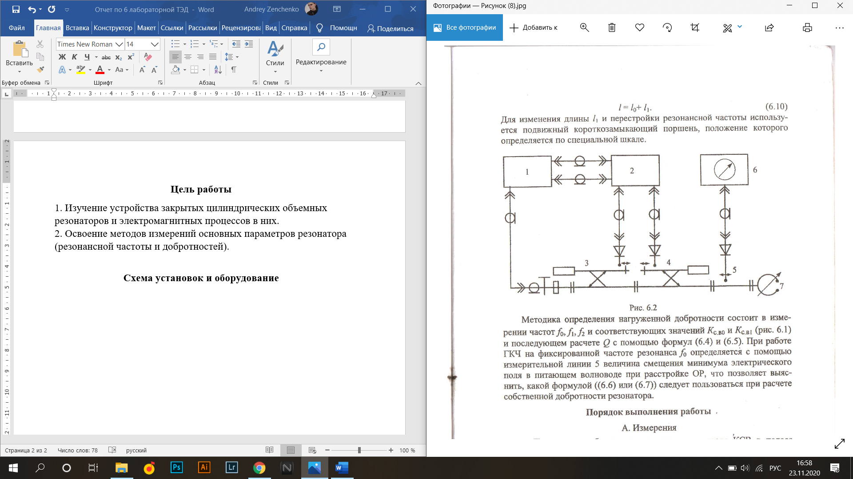The width and height of the screenshot is (853, 479).
Task: Increase the font size
Action: pyautogui.click(x=142, y=70)
